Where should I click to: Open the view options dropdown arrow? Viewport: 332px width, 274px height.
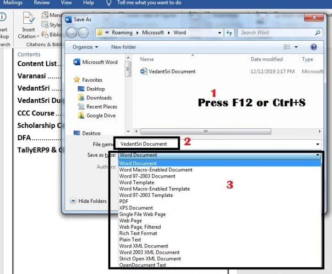(x=296, y=47)
